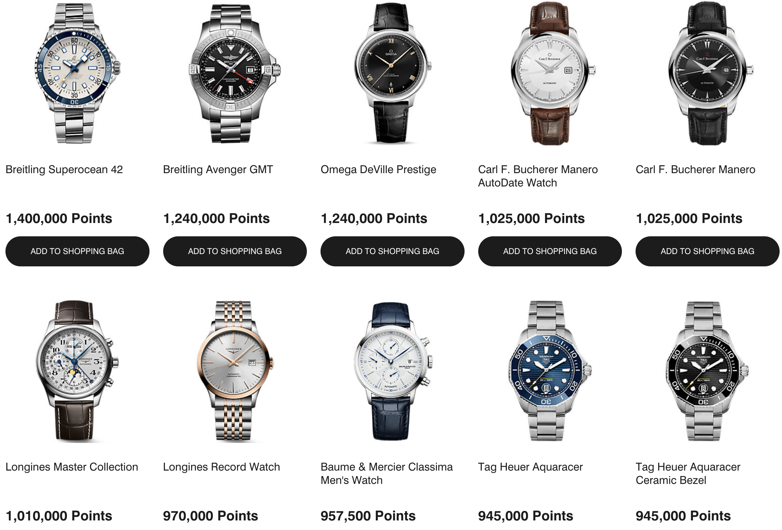
Task: Open the Longines Record Watch image
Action: click(235, 371)
